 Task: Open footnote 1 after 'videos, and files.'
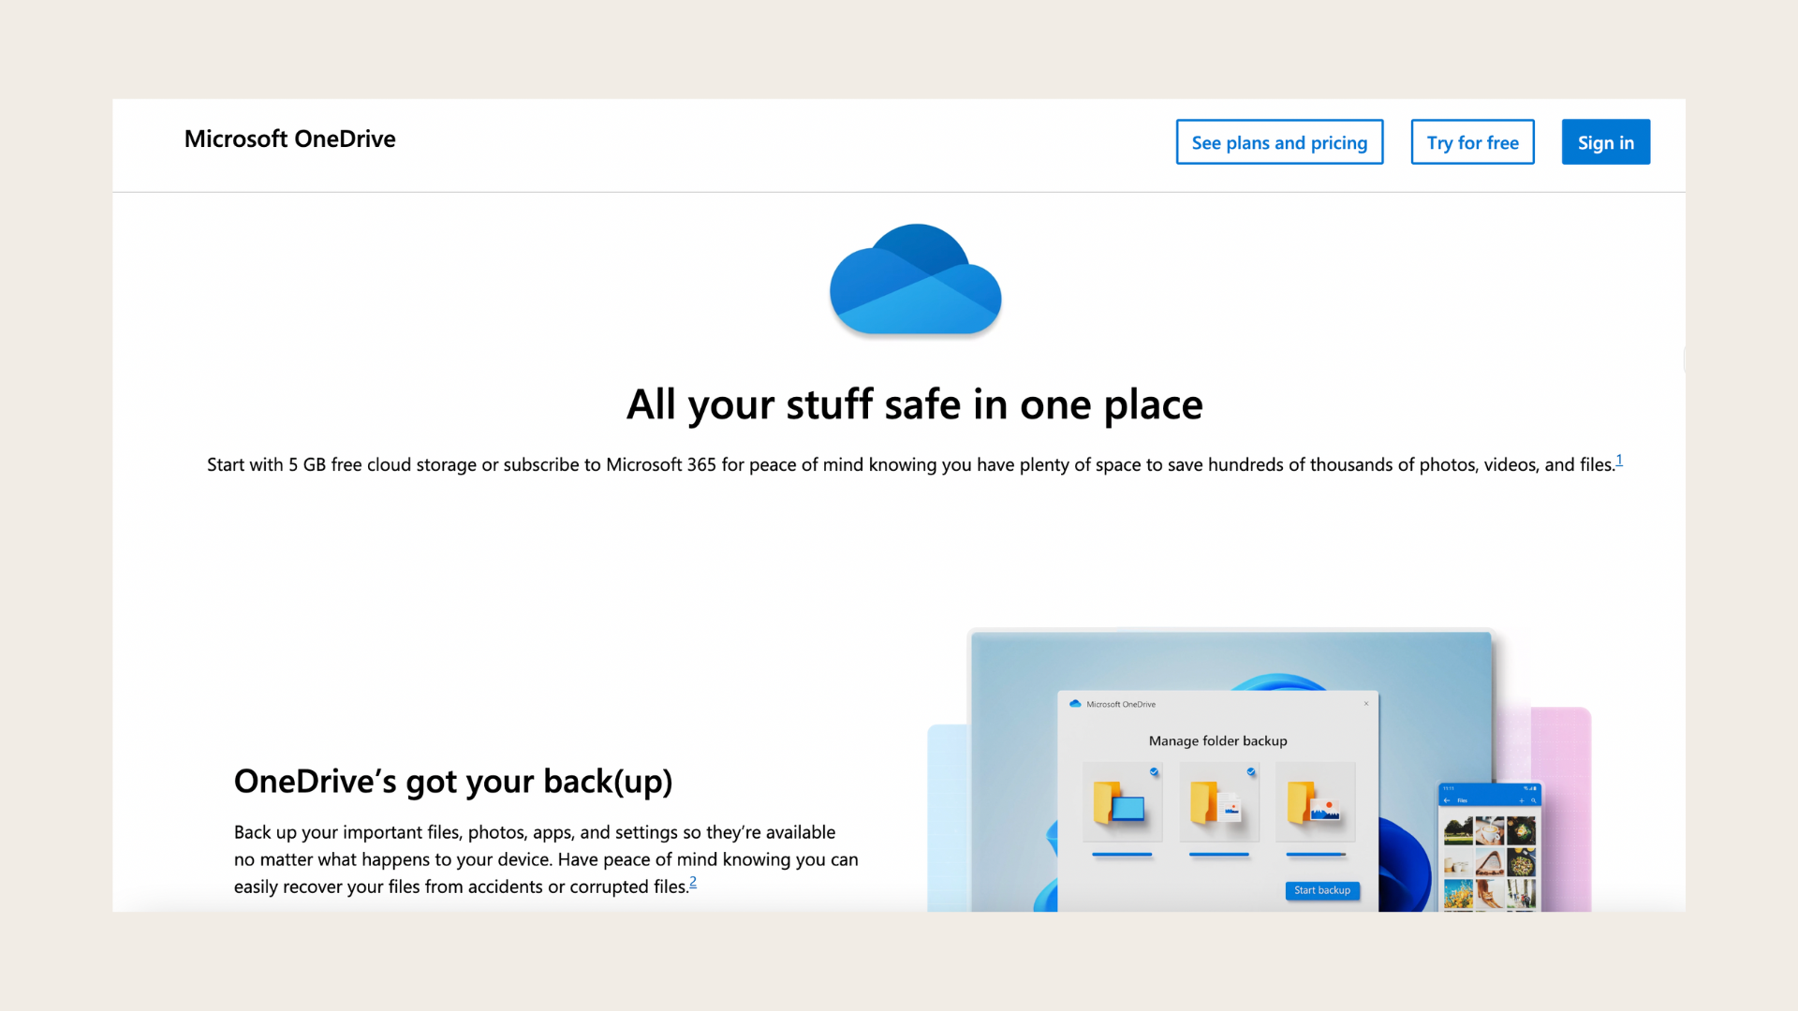(1619, 460)
